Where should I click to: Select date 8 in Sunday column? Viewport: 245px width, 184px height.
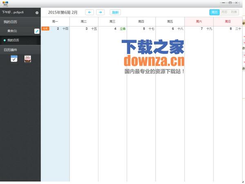tap(231, 29)
